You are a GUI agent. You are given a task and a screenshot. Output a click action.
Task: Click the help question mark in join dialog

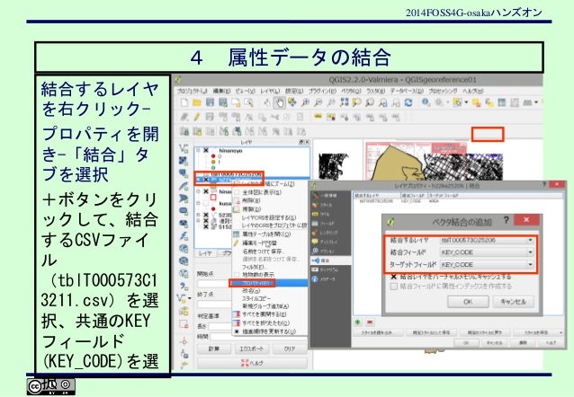[506, 220]
